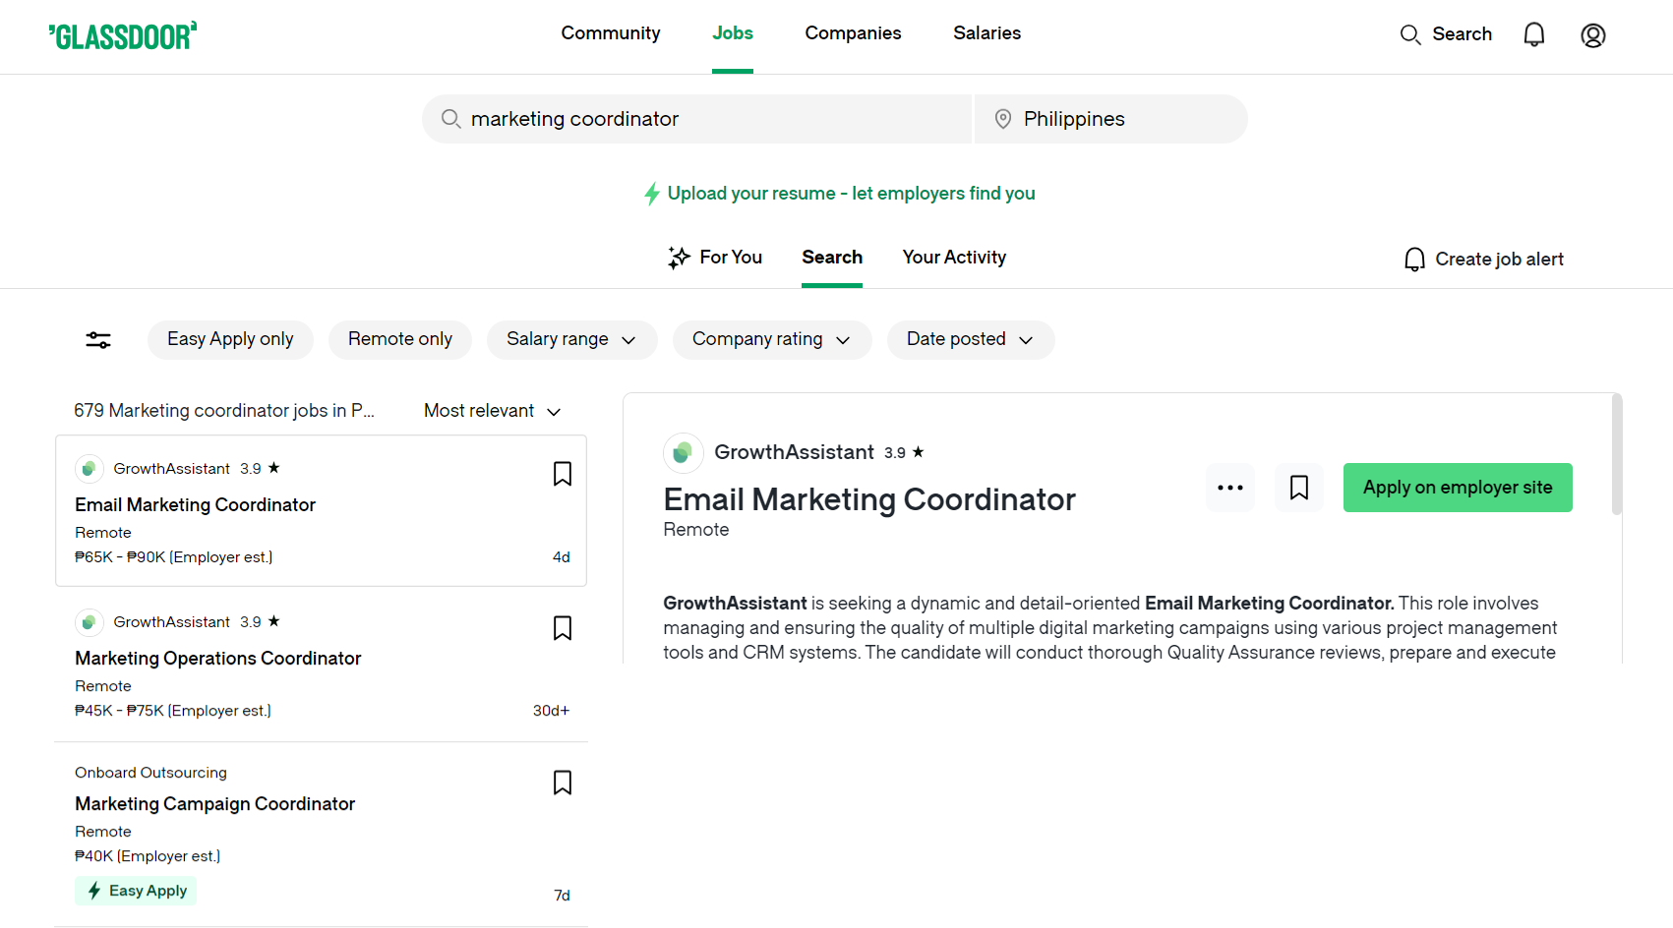This screenshot has width=1673, height=928.
Task: Click GrowthAssistant logo on the Email Marketing card
Action: click(90, 469)
